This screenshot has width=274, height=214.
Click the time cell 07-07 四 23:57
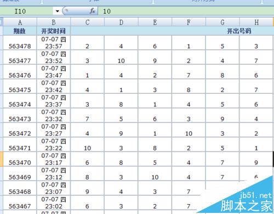click(x=54, y=43)
